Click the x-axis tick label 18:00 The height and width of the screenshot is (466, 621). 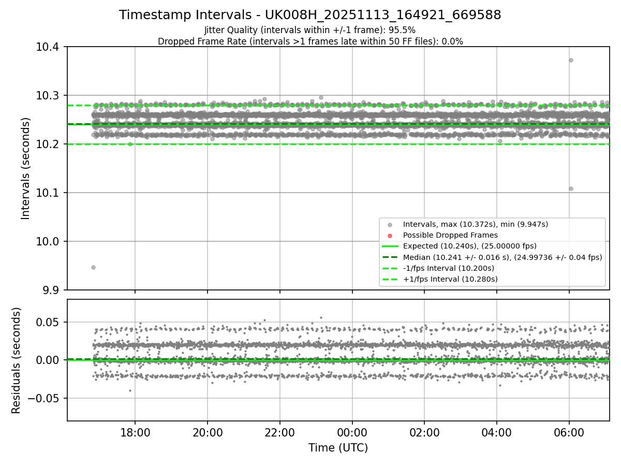pyautogui.click(x=135, y=432)
